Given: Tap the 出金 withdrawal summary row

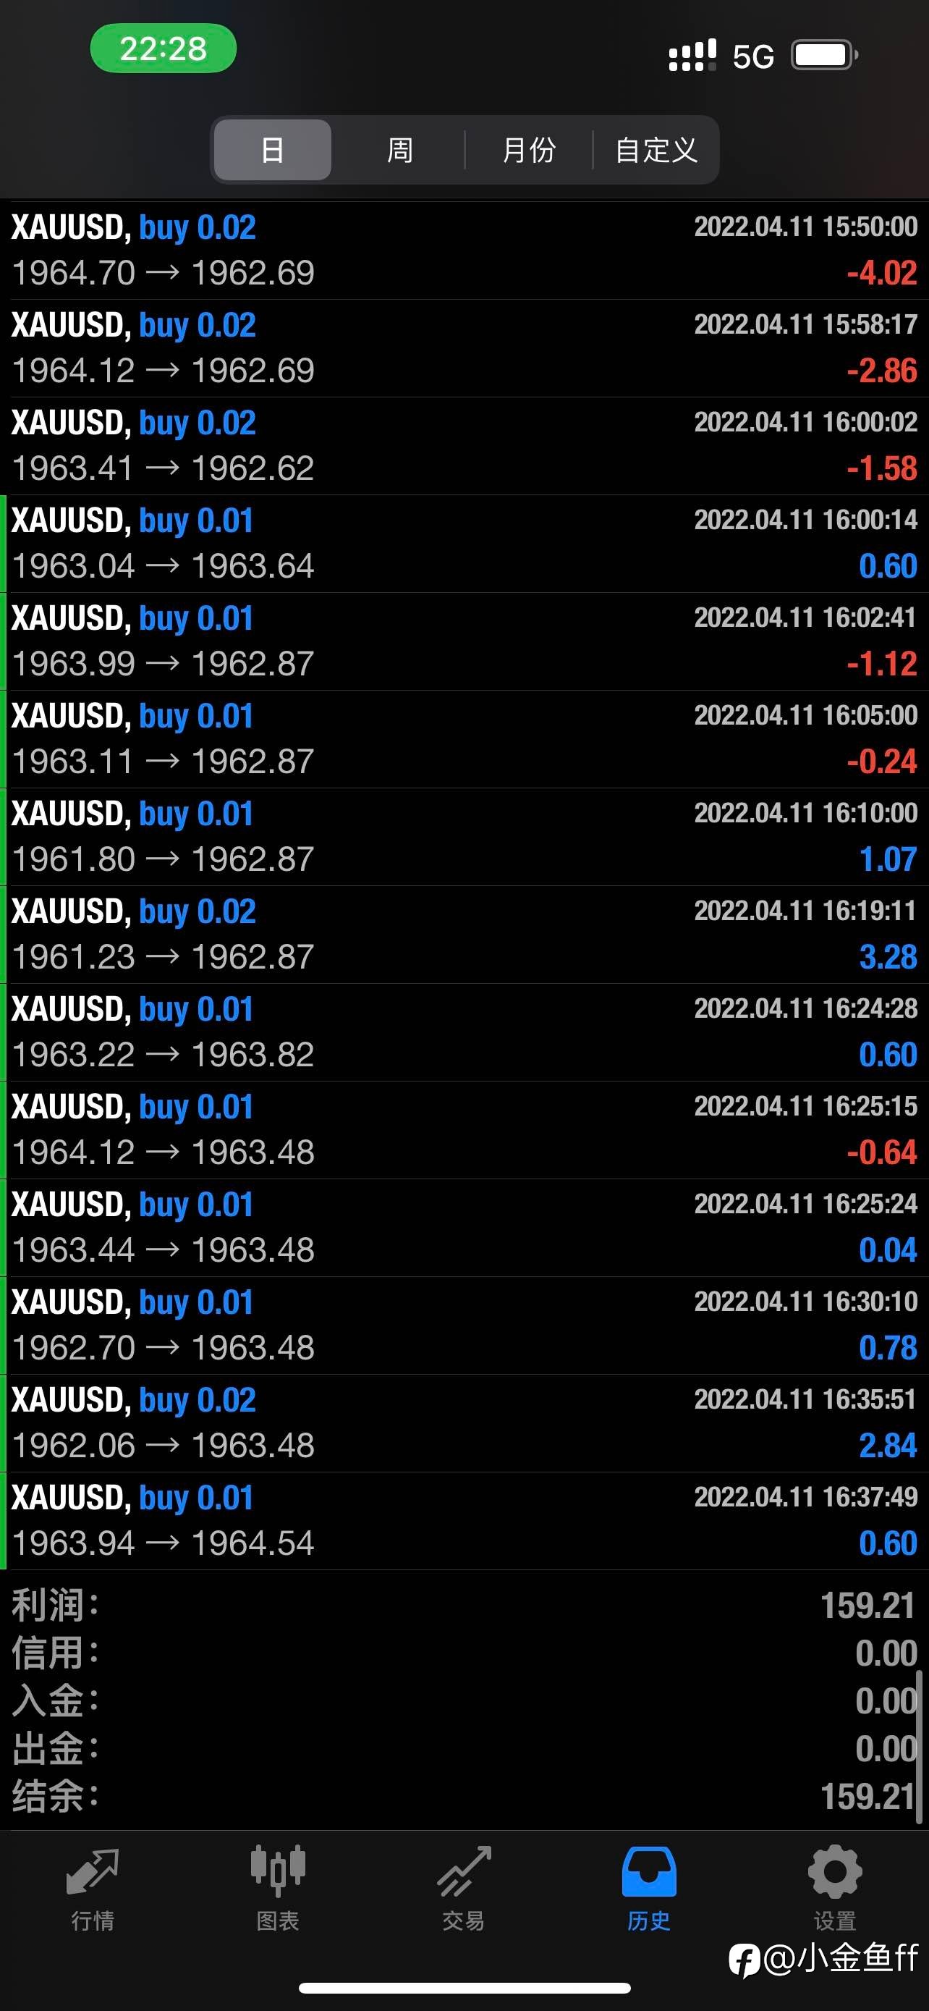Looking at the screenshot, I should pyautogui.click(x=464, y=1749).
